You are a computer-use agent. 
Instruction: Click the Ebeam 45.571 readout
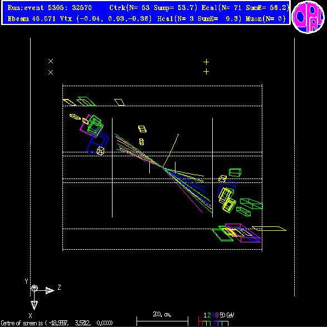[31, 19]
